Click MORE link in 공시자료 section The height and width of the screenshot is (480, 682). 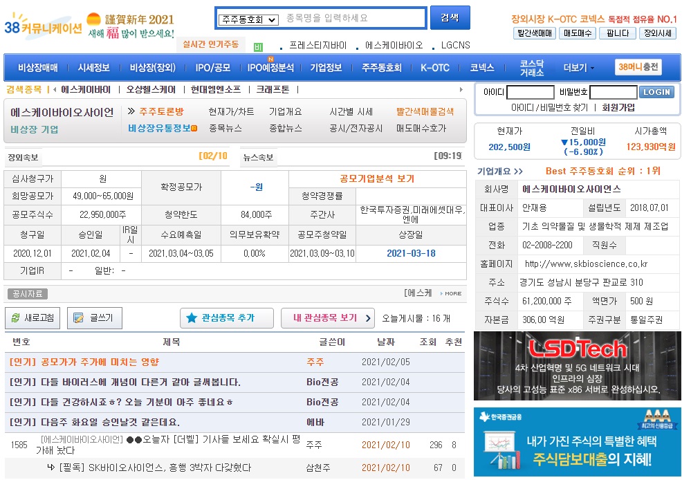click(x=451, y=293)
